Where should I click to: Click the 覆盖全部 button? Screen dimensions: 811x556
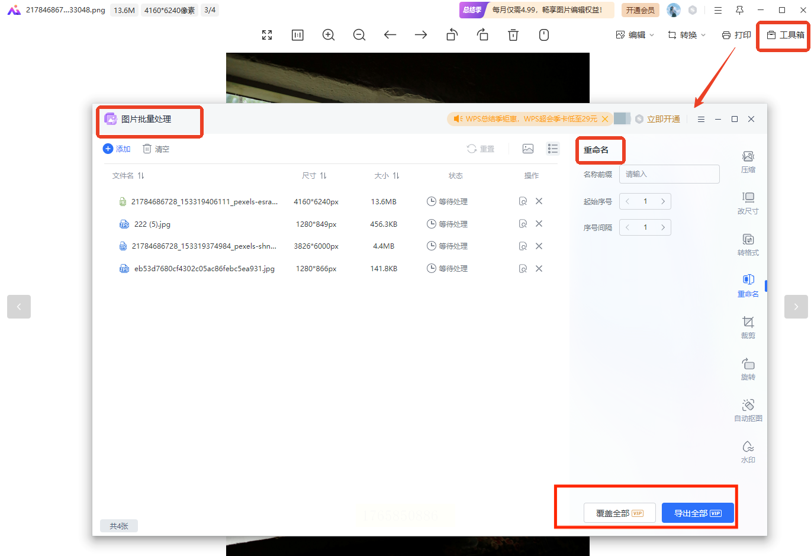coord(620,513)
